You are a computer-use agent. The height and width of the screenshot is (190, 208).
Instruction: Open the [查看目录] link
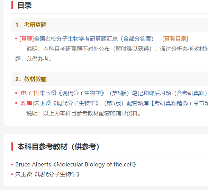click(x=175, y=39)
